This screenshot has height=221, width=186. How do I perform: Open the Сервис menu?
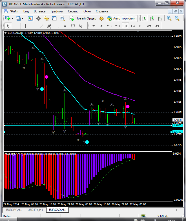pyautogui.click(x=73, y=11)
